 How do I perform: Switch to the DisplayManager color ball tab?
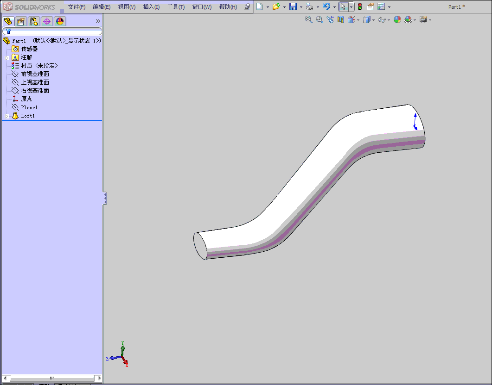60,21
